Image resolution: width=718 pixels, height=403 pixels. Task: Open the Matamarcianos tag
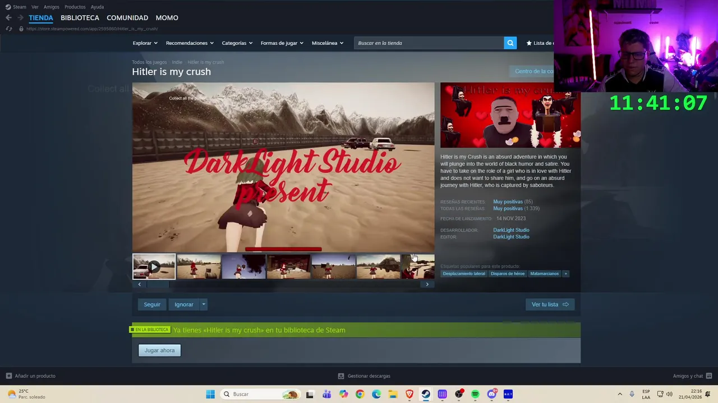click(545, 274)
